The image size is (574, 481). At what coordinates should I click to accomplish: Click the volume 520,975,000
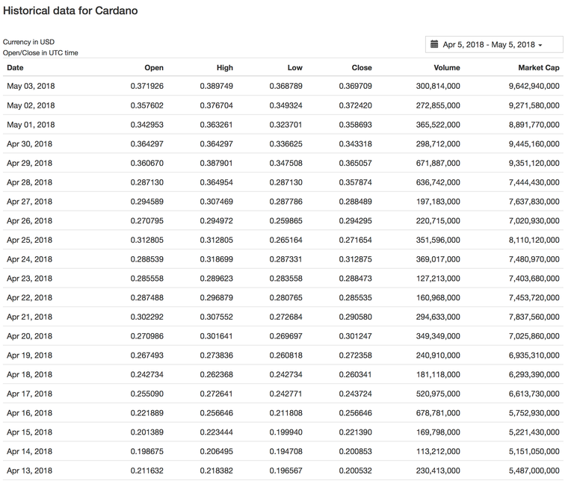pos(438,394)
